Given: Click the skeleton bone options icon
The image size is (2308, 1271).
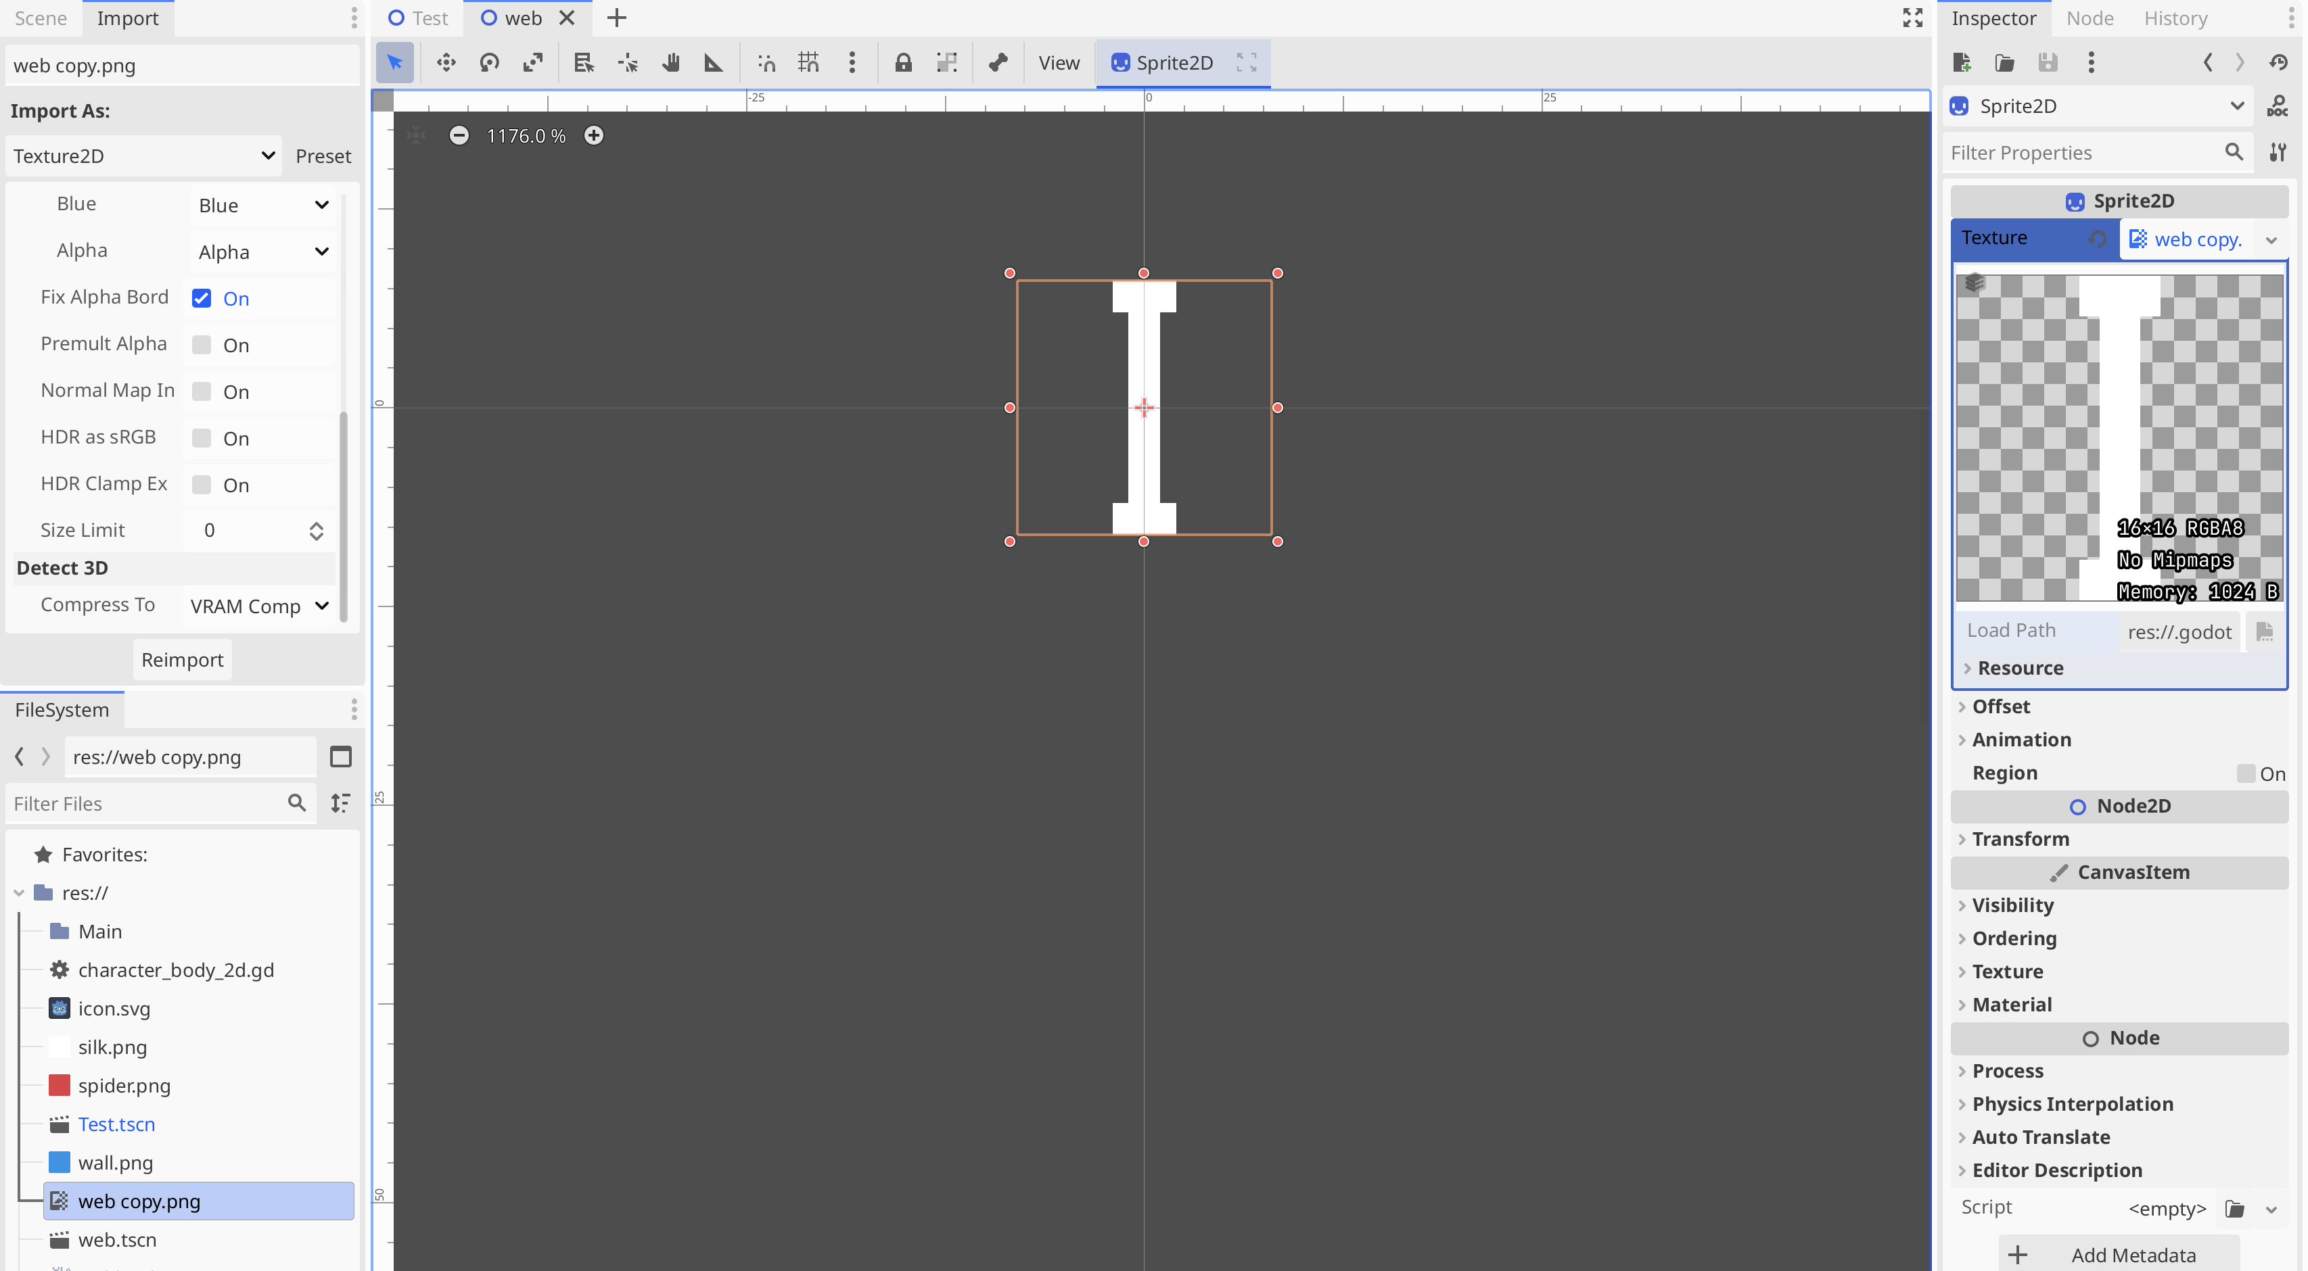Looking at the screenshot, I should click(x=998, y=63).
